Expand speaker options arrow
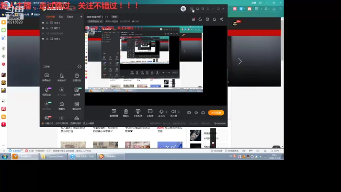This screenshot has width=341, height=192. [179, 112]
